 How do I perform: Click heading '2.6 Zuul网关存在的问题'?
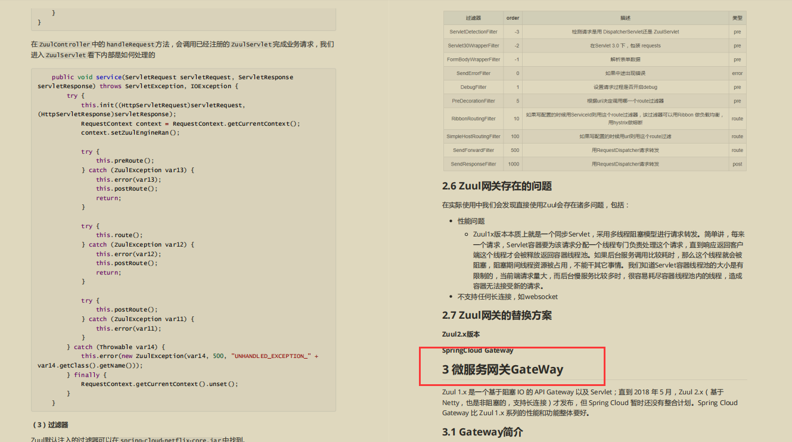[x=497, y=186]
